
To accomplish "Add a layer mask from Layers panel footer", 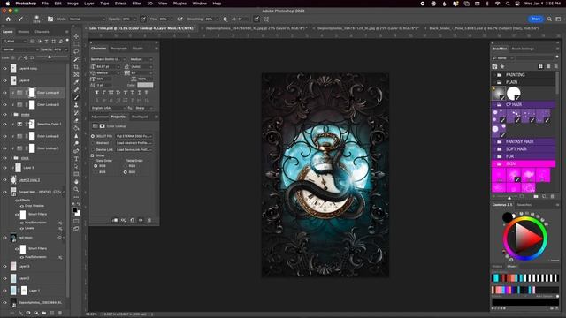I will [x=28, y=313].
